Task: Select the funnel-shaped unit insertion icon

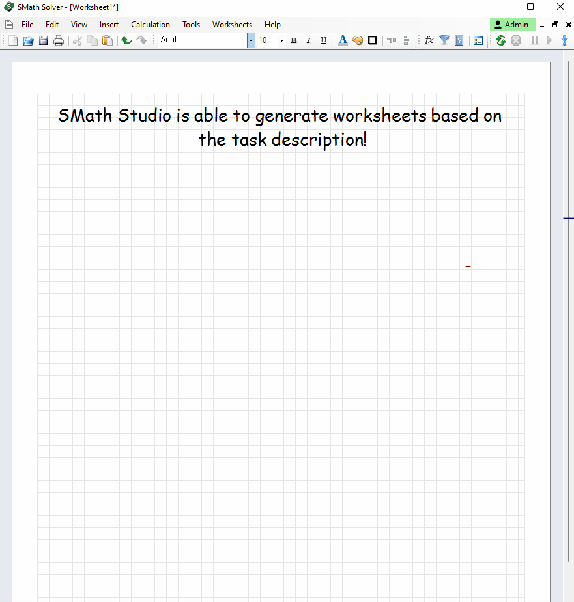Action: (x=444, y=40)
